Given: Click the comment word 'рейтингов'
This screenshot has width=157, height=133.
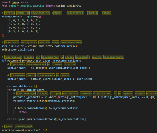Looking at the screenshot, I should click(23, 13).
